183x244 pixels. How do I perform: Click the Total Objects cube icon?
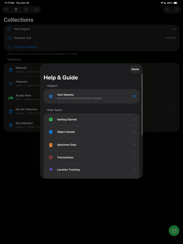9,29
